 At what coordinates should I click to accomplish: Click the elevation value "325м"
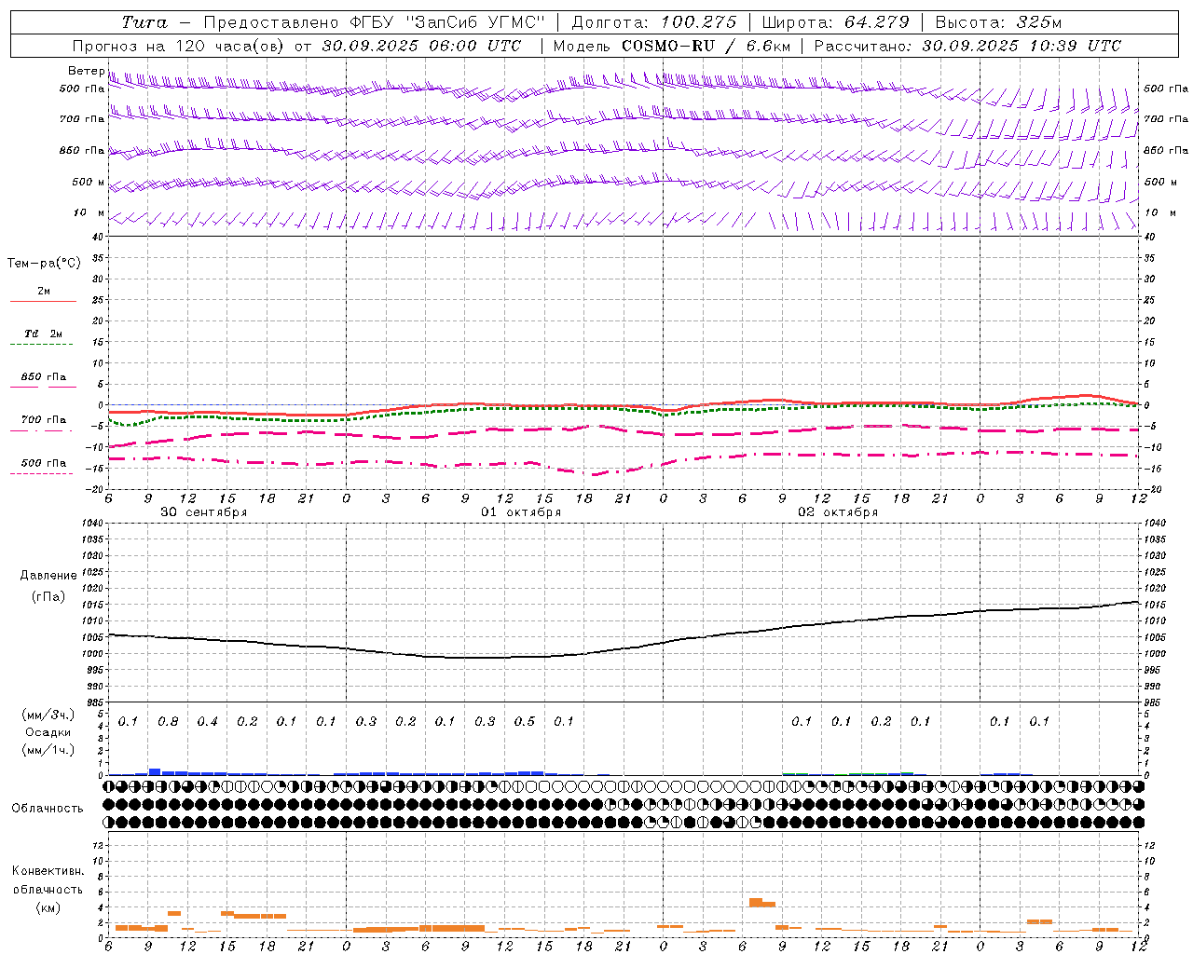(x=1039, y=22)
